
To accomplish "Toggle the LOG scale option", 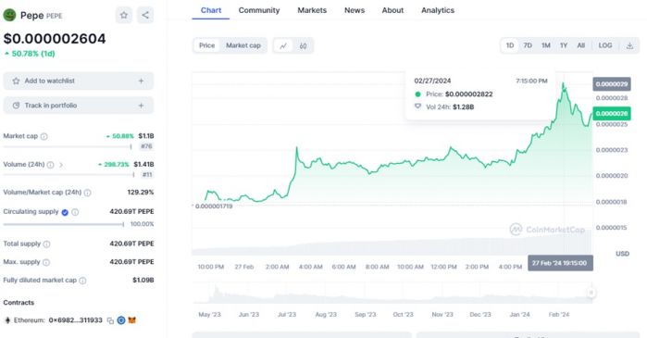I will [x=605, y=45].
